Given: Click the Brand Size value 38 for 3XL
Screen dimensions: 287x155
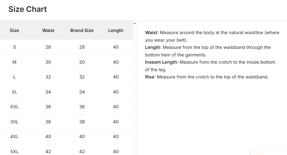Looking at the screenshot, I should tap(82, 122).
